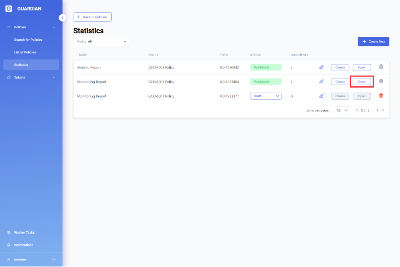Change items per page dropdown
This screenshot has height=267, width=400.
(343, 110)
